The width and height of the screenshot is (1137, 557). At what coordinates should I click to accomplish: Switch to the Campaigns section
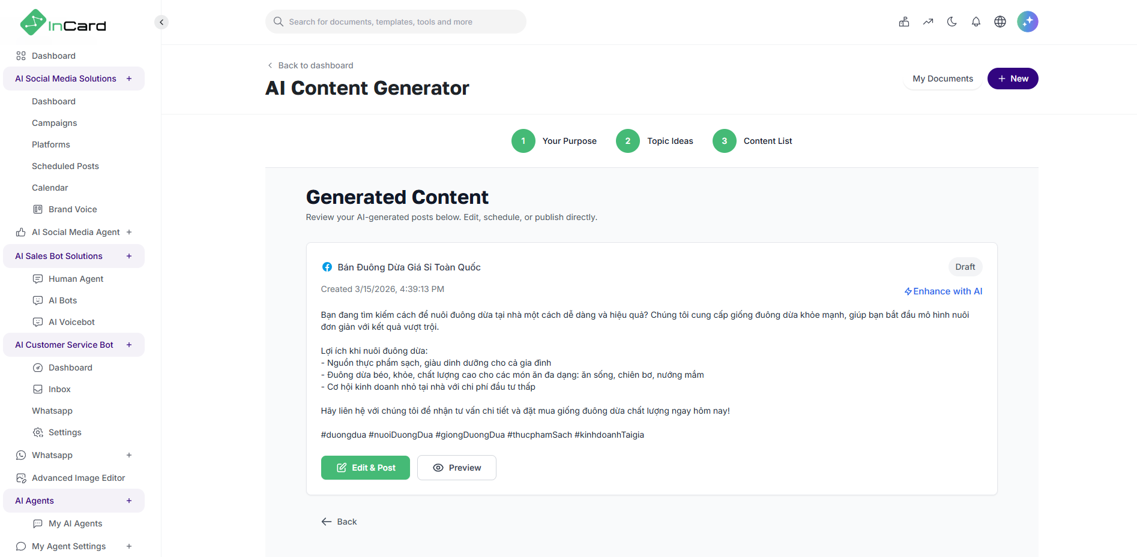pos(54,123)
